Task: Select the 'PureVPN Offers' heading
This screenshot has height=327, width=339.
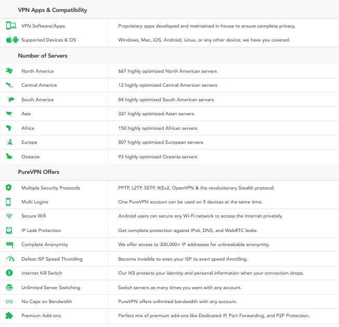Action: point(38,172)
